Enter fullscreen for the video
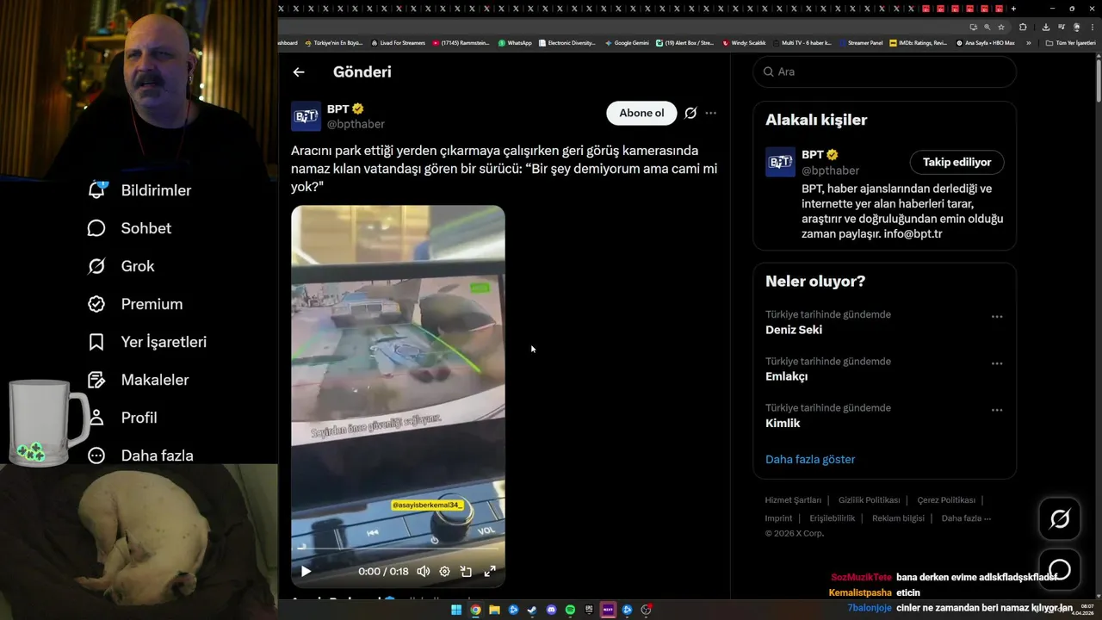Screen dimensions: 1102x620 (x=490, y=571)
